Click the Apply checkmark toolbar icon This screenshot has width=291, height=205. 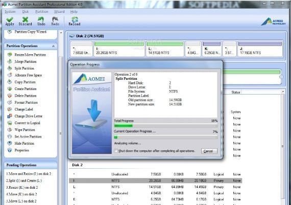click(10, 20)
